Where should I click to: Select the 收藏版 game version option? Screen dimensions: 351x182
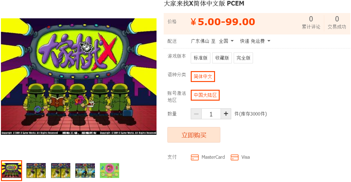pyautogui.click(x=222, y=58)
